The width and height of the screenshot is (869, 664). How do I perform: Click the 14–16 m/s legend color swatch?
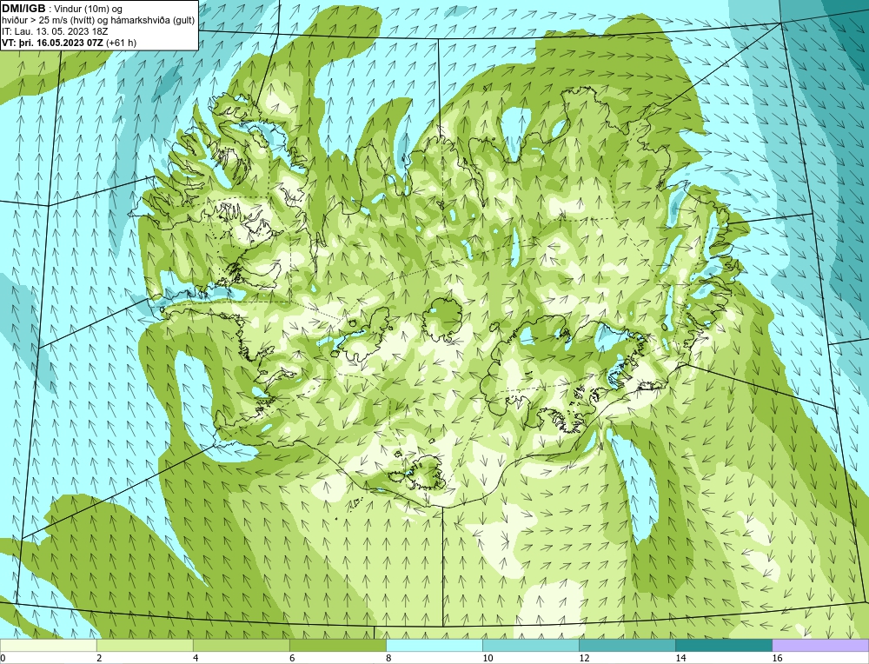[x=723, y=646]
